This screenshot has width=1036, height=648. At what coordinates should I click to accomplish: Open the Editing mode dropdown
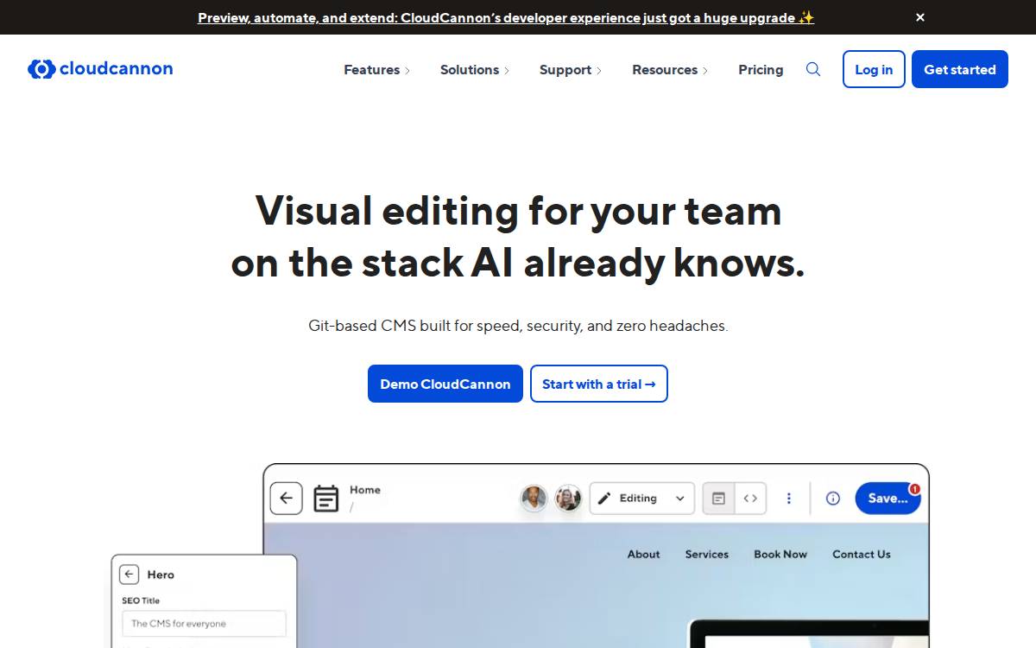[642, 499]
